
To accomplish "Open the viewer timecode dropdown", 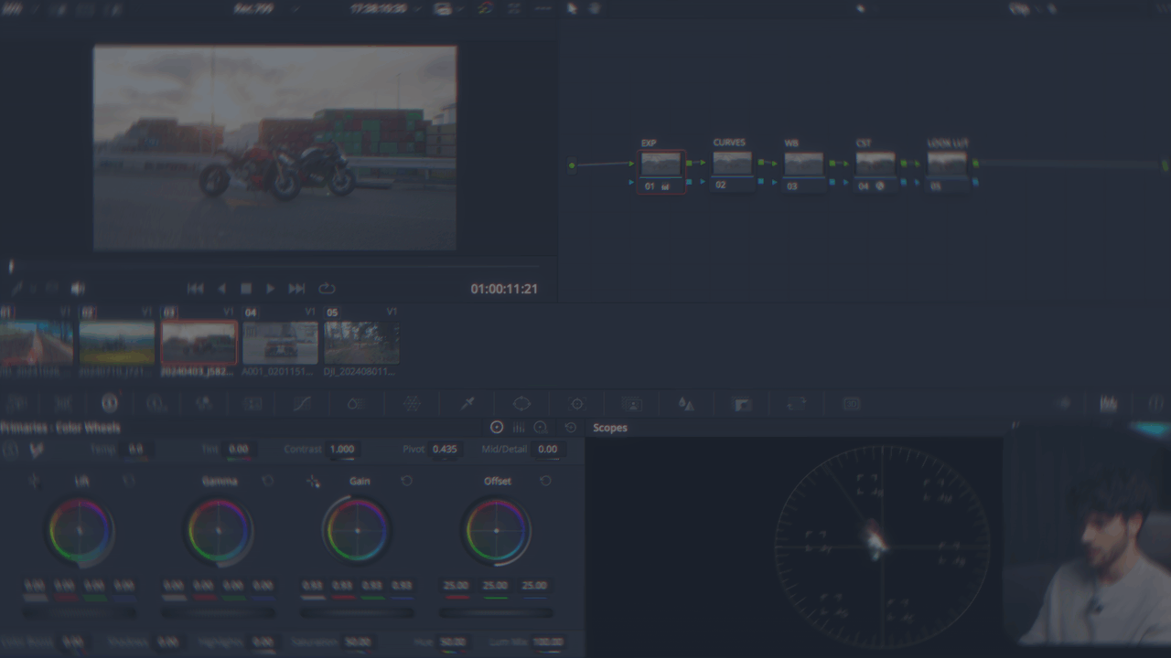I will (384, 9).
